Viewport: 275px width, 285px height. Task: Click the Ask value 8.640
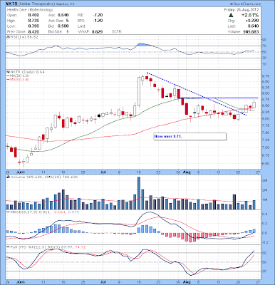tap(63, 15)
